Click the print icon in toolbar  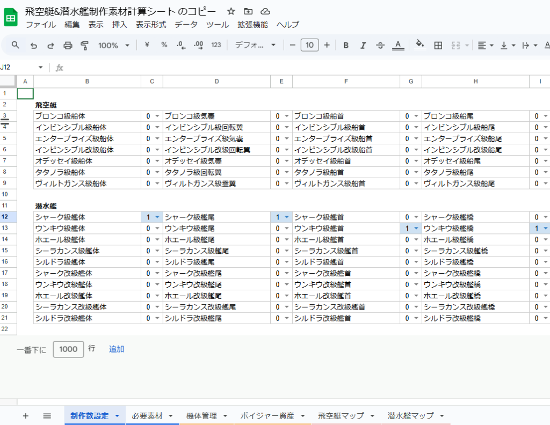tap(68, 46)
